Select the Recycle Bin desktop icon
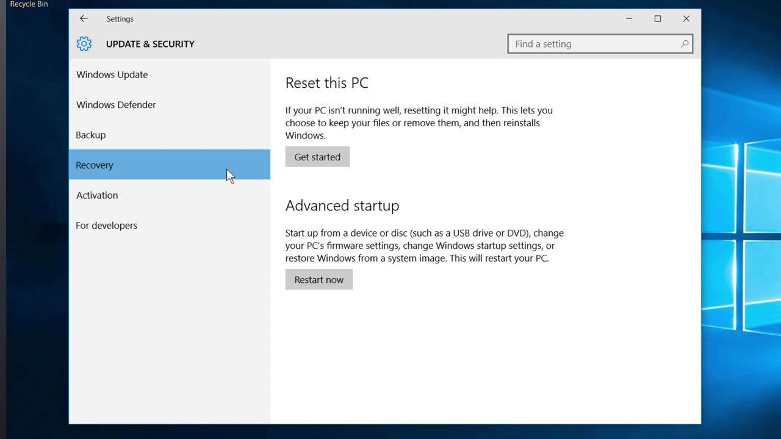 pos(29,4)
